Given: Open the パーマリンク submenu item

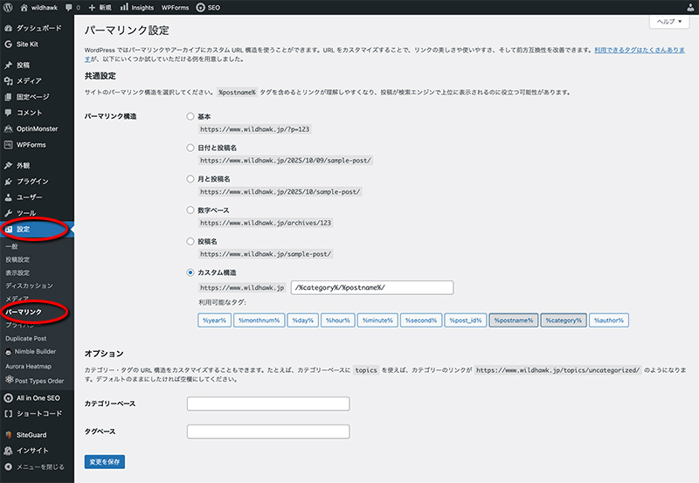Looking at the screenshot, I should [24, 310].
